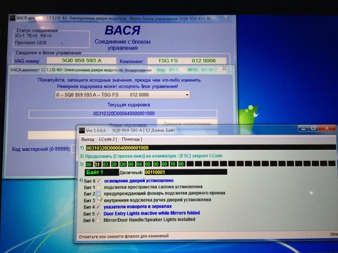Open the LCode 2 menu
338x253 pixels.
(x=108, y=139)
